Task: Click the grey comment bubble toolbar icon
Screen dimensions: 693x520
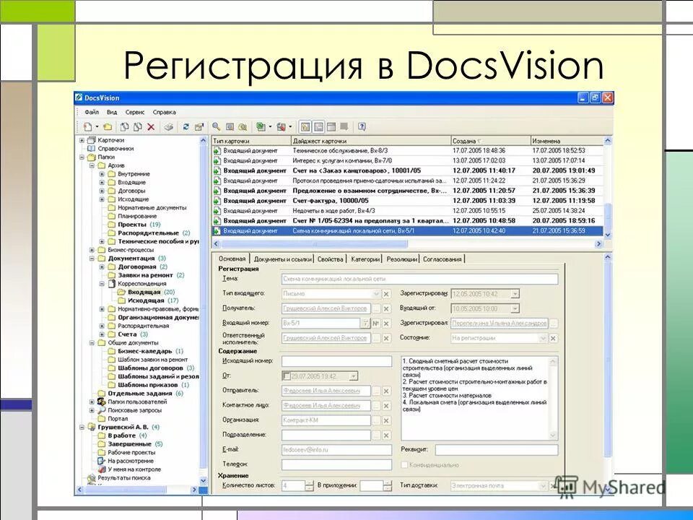Action: point(344,127)
